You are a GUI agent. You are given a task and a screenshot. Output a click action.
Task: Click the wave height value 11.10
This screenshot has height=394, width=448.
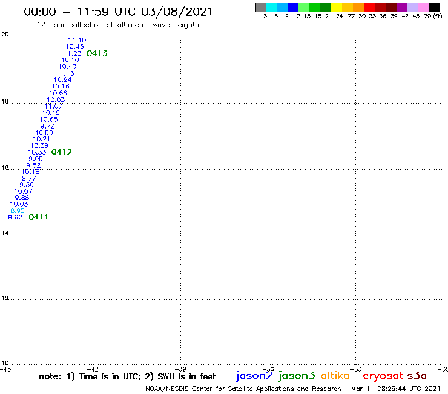point(77,41)
